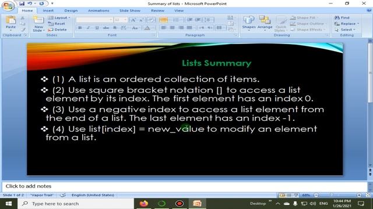Open the Insert ribbon tab
Viewport: 373px width, 209px height.
(48, 10)
